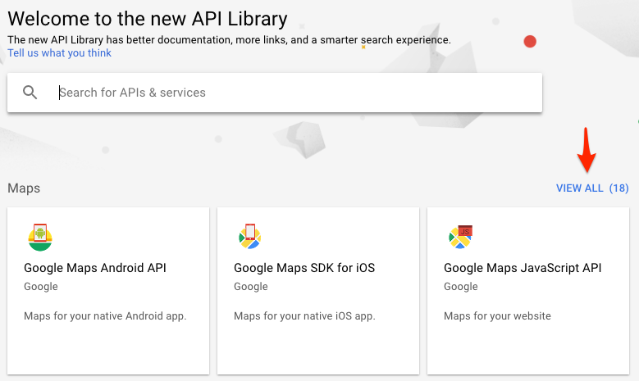Click the Google Maps JavaScript API icon
639x381 pixels.
pos(460,237)
